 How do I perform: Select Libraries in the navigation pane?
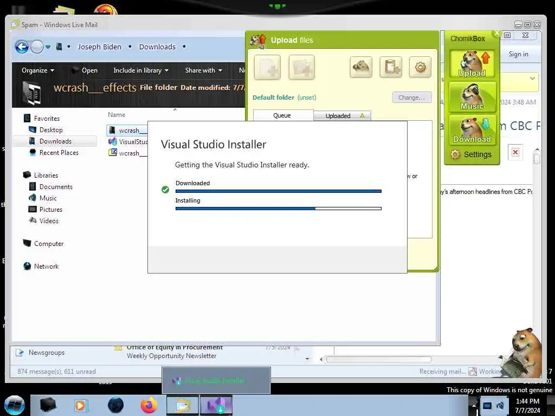tap(41, 175)
